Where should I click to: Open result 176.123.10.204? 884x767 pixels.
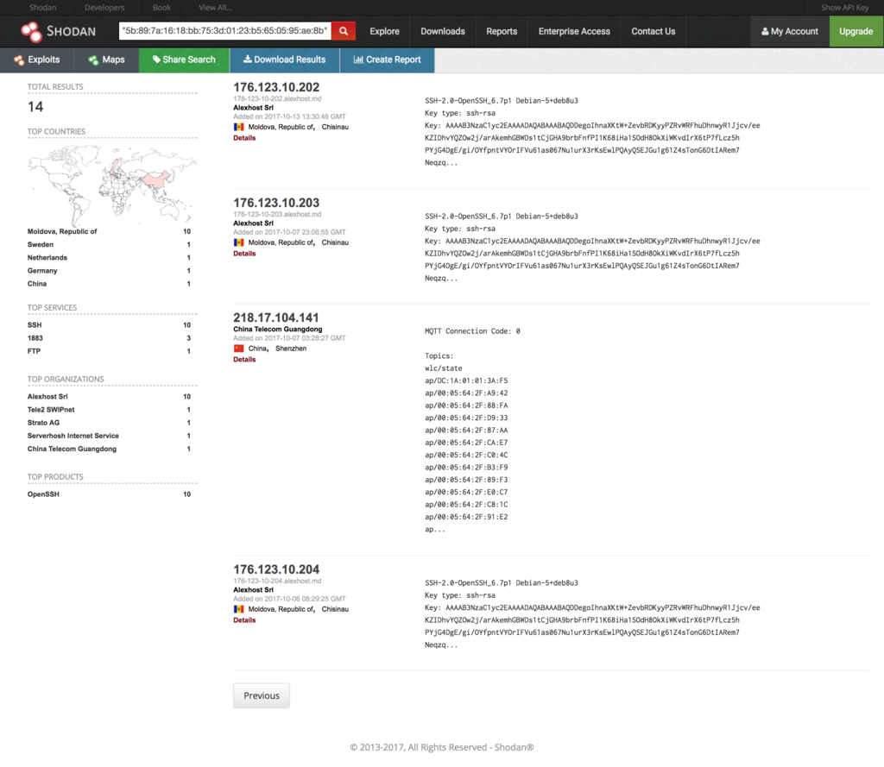pos(276,569)
